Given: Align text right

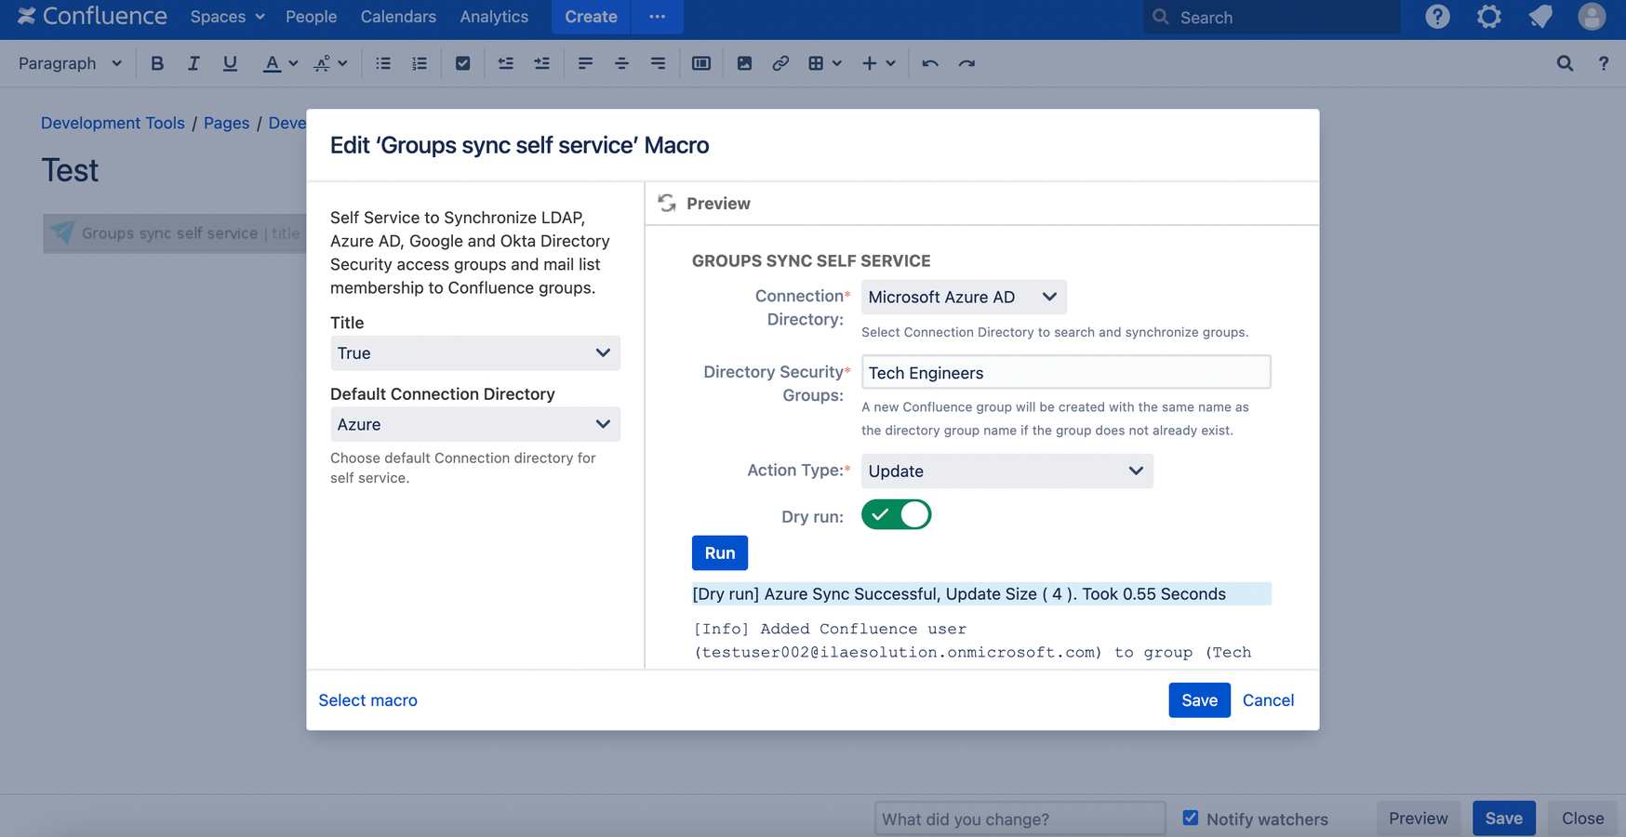Looking at the screenshot, I should [658, 63].
